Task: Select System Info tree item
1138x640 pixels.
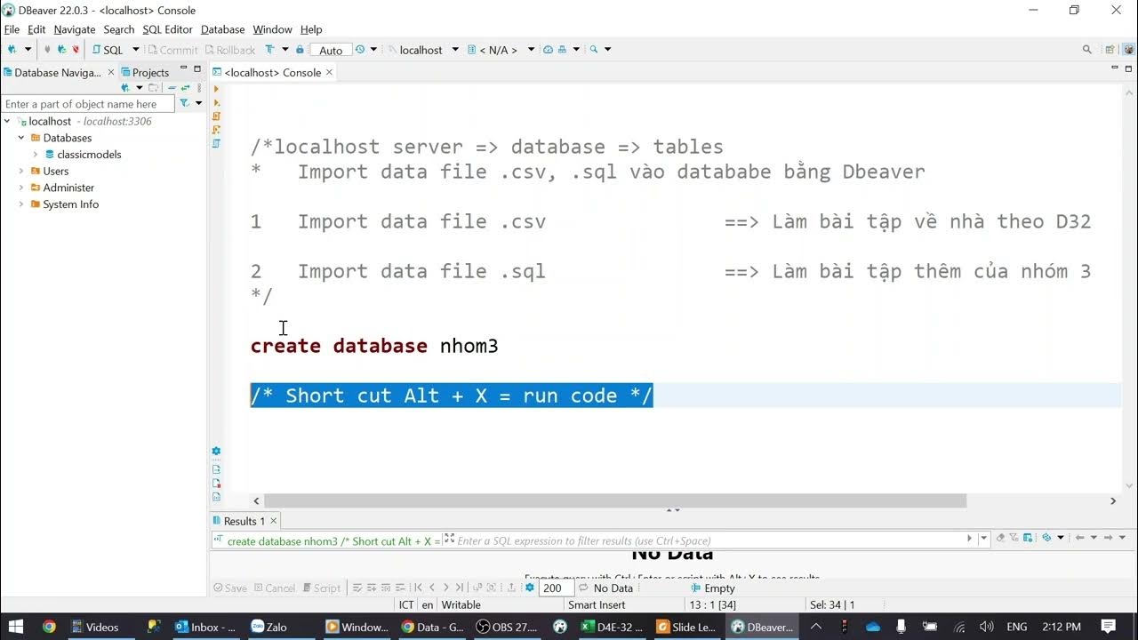Action: 70,204
